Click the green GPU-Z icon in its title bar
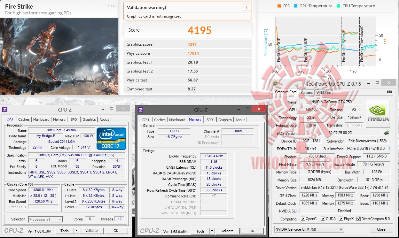 [275, 84]
